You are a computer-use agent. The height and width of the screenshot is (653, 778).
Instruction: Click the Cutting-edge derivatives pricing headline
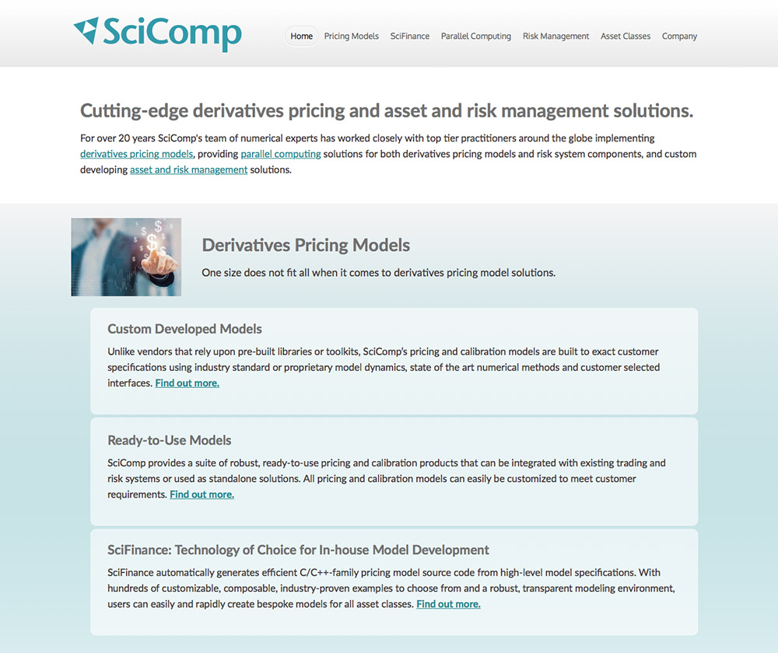click(386, 110)
